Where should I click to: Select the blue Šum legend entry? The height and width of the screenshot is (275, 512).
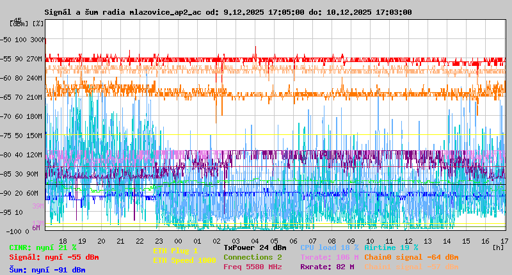coord(47,270)
